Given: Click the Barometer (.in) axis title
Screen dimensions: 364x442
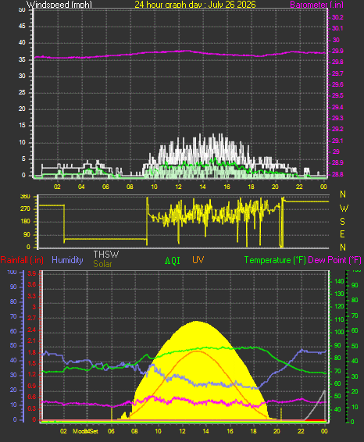Looking at the screenshot, I should (x=316, y=4).
